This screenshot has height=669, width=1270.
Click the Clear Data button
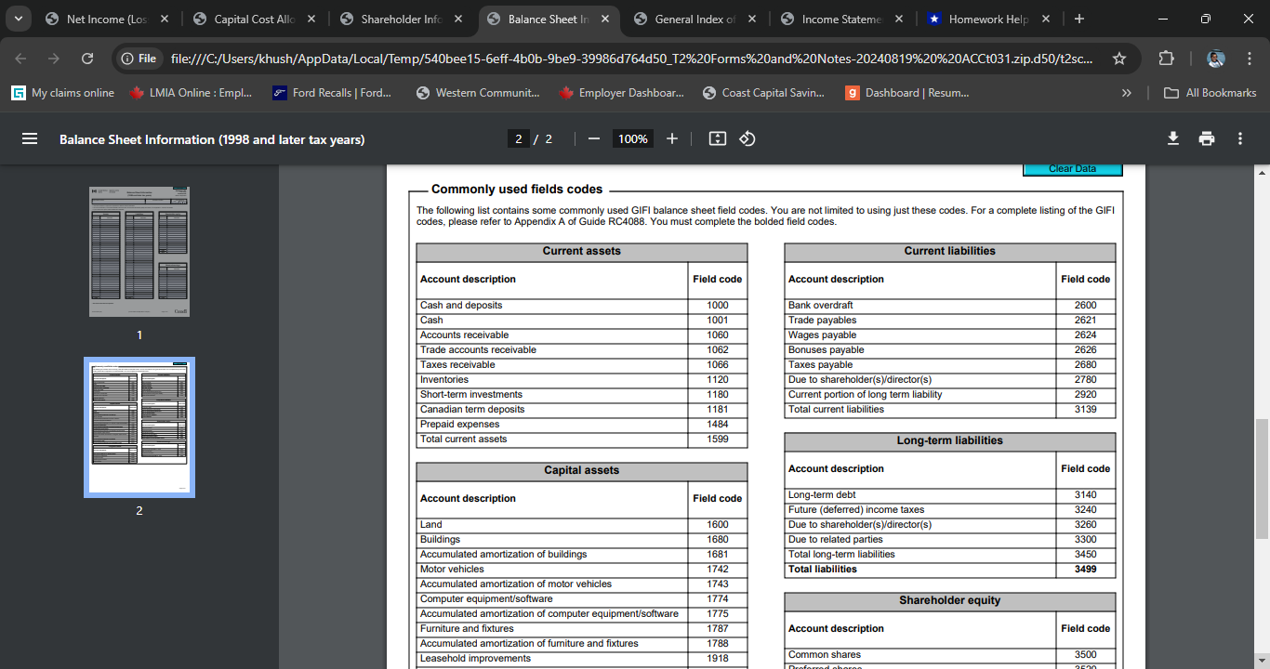point(1072,169)
